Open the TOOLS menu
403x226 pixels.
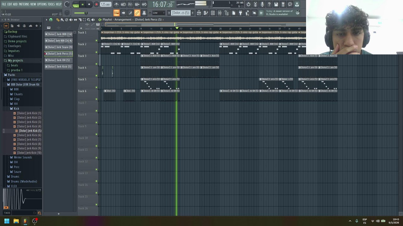coord(51,4)
